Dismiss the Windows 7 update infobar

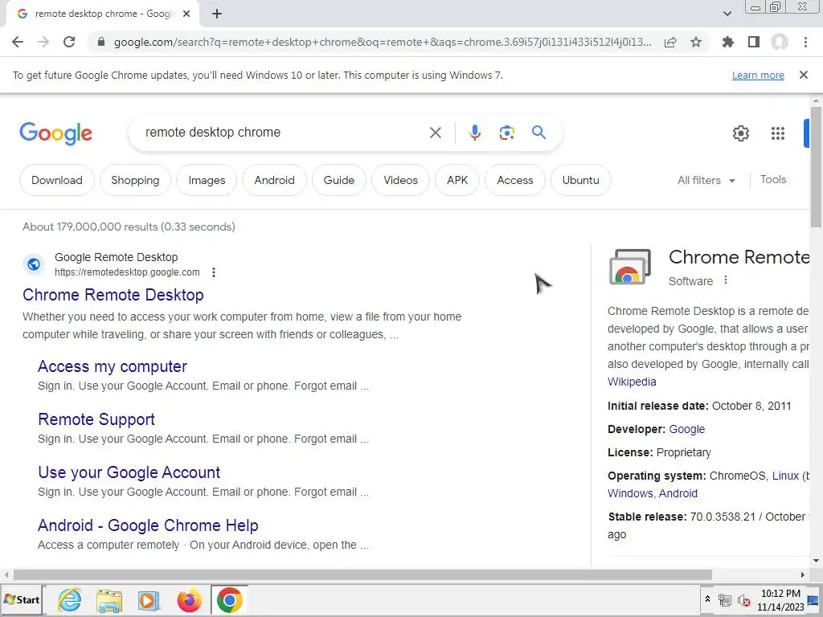click(804, 75)
